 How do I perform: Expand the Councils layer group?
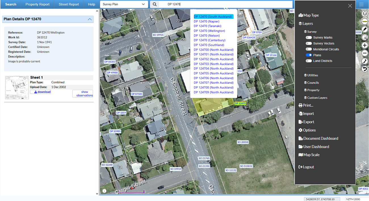point(311,83)
